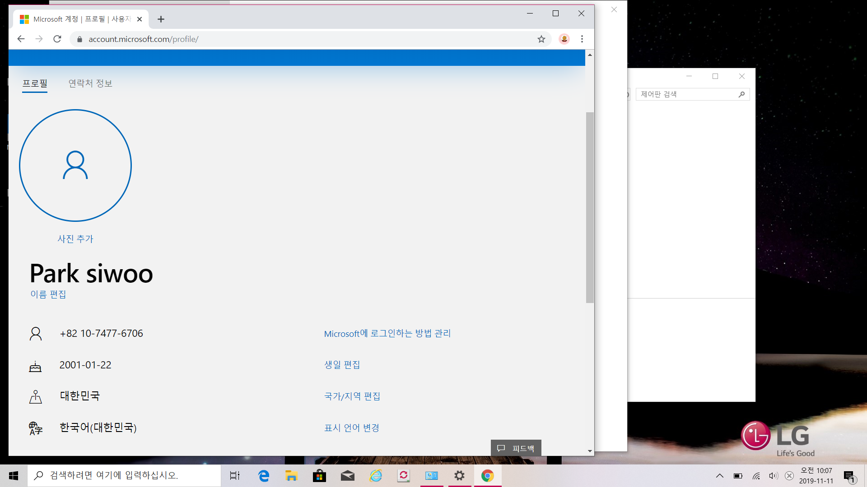867x487 pixels.
Task: Bookmark the page with the star icon
Action: pyautogui.click(x=541, y=39)
